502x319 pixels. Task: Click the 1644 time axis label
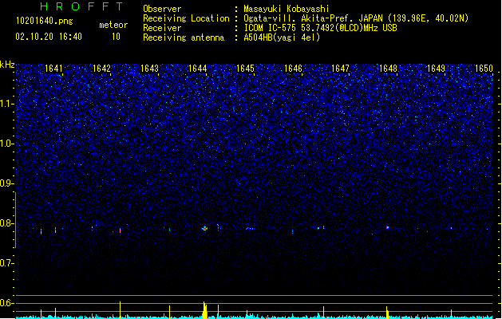pos(198,69)
